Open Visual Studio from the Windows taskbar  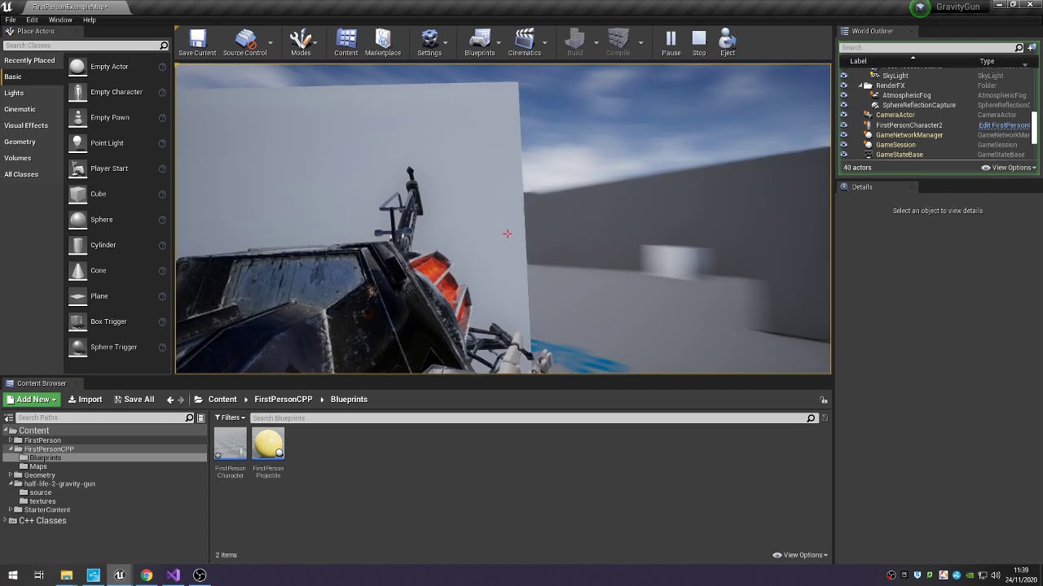pos(173,575)
